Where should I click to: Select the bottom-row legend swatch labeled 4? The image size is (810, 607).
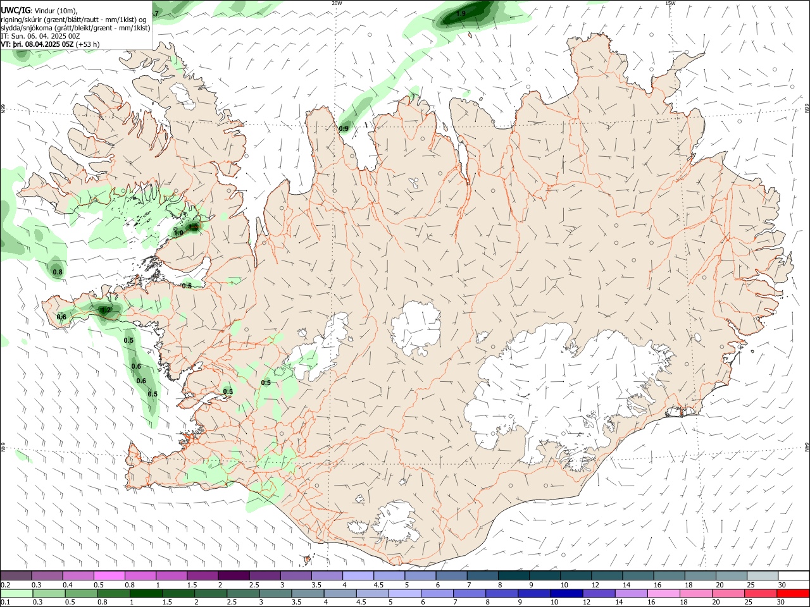[340, 593]
